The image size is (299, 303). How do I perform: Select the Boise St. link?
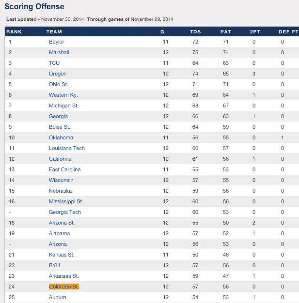pyautogui.click(x=60, y=127)
